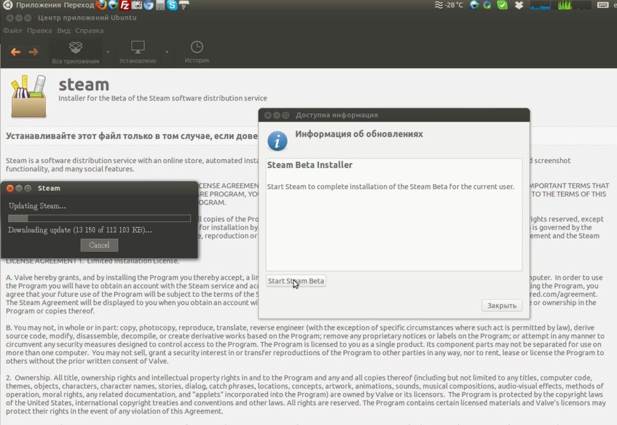617x425 pixels.
Task: Click the steam package box icon
Action: pyautogui.click(x=29, y=97)
